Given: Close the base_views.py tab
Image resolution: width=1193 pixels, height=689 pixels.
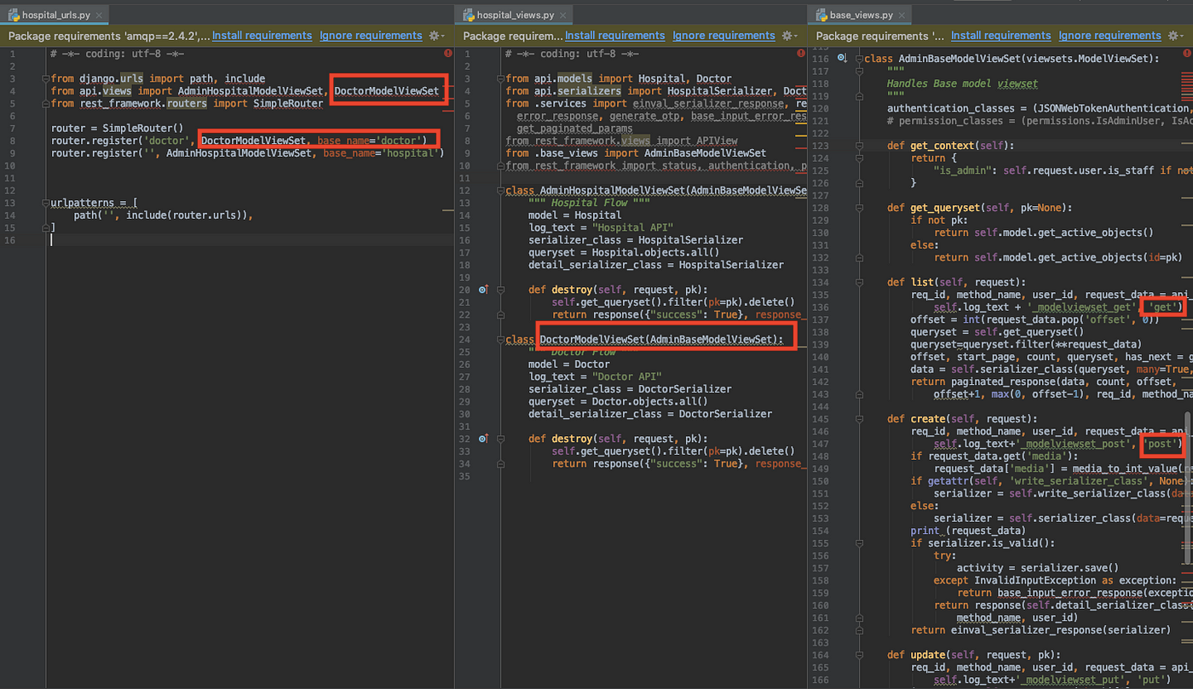Looking at the screenshot, I should tap(902, 15).
